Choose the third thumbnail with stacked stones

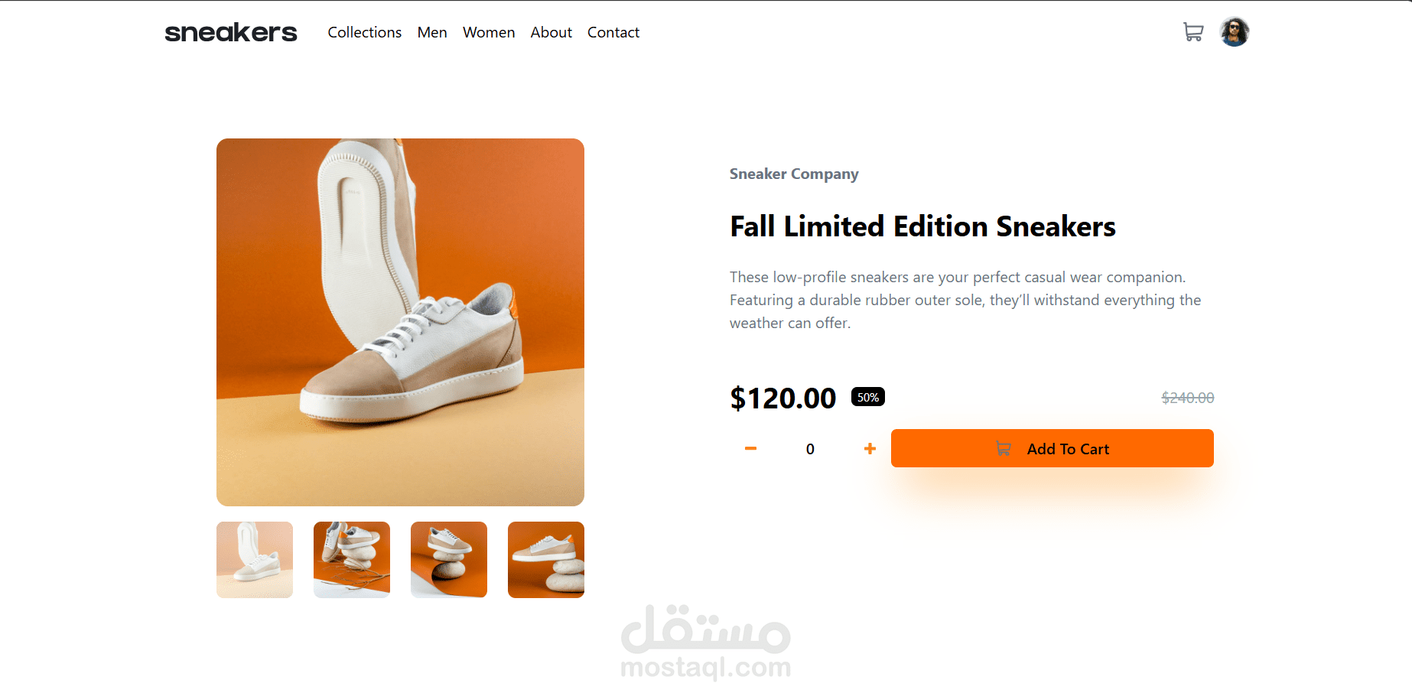coord(449,560)
